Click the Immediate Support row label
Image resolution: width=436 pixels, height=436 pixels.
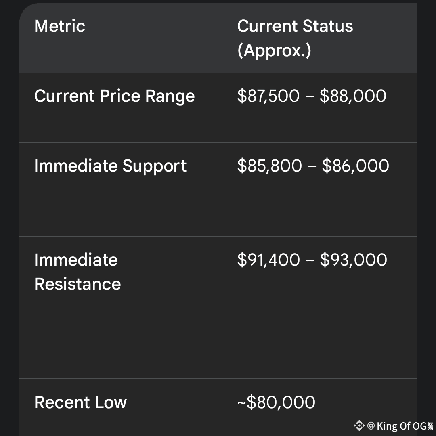(110, 166)
